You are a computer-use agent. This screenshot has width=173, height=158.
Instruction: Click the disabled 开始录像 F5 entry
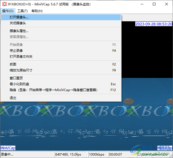pyautogui.click(x=61, y=44)
